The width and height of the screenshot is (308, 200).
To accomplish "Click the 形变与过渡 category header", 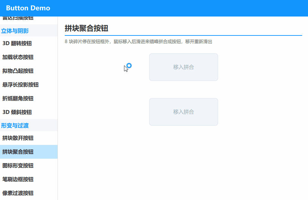I will tap(29, 125).
